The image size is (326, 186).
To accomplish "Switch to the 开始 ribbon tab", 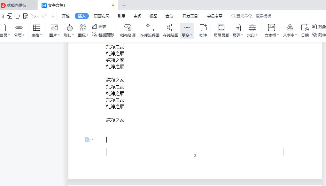I will click(x=66, y=16).
